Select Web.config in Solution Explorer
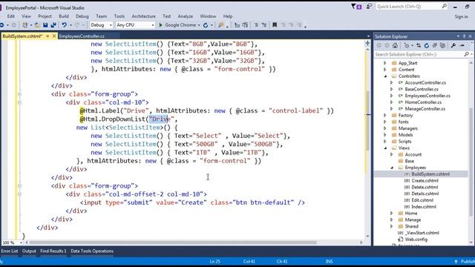Viewport: 475px width, 267px height. (416, 240)
